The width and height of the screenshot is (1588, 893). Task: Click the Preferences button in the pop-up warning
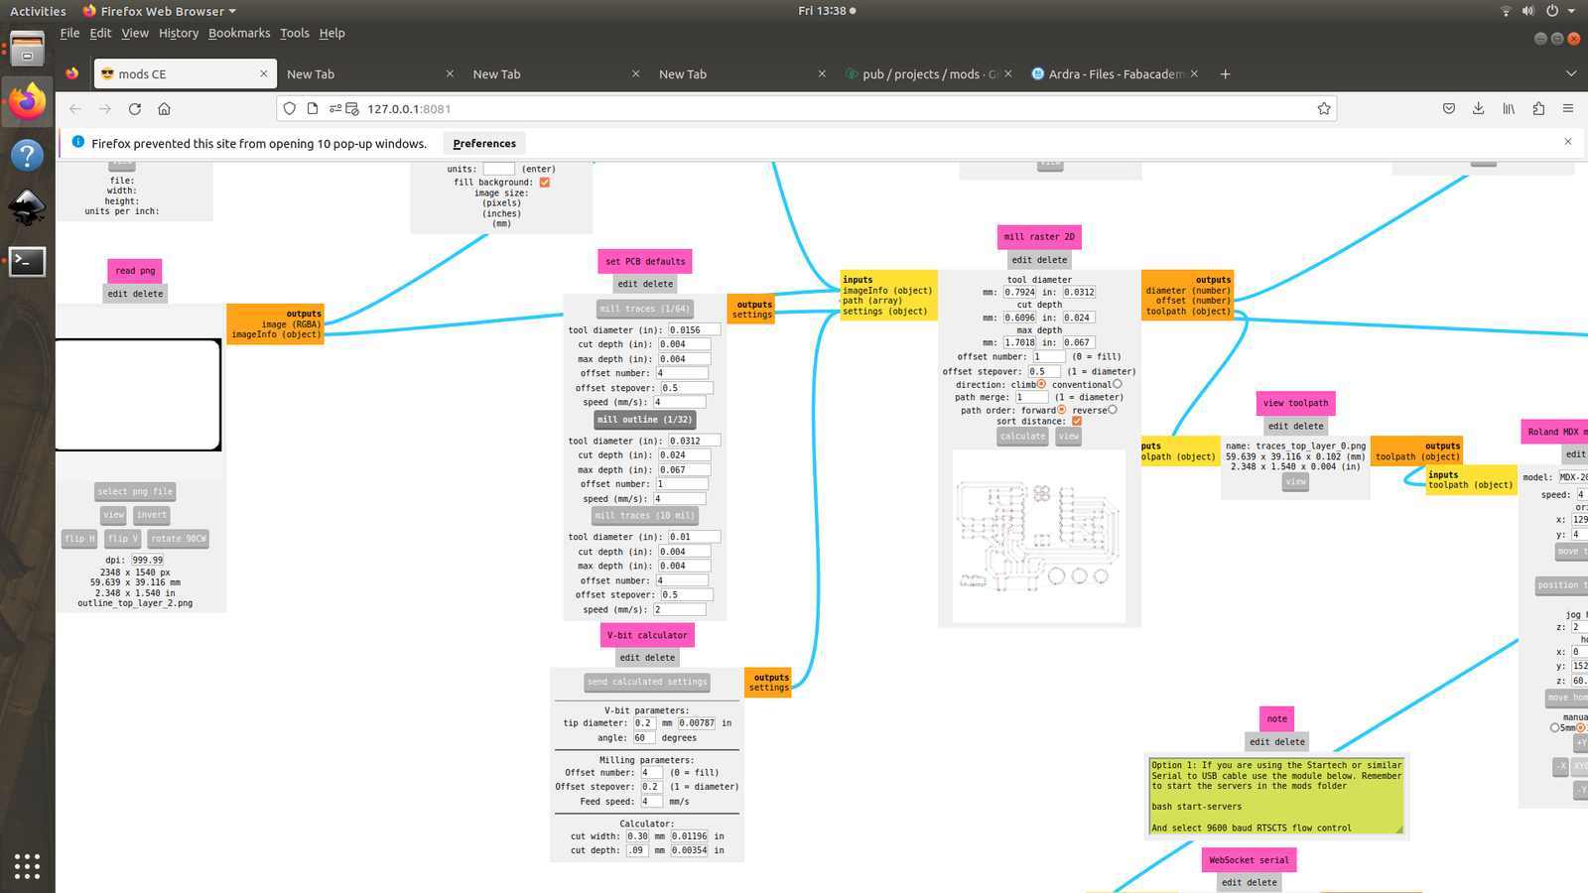pos(483,143)
